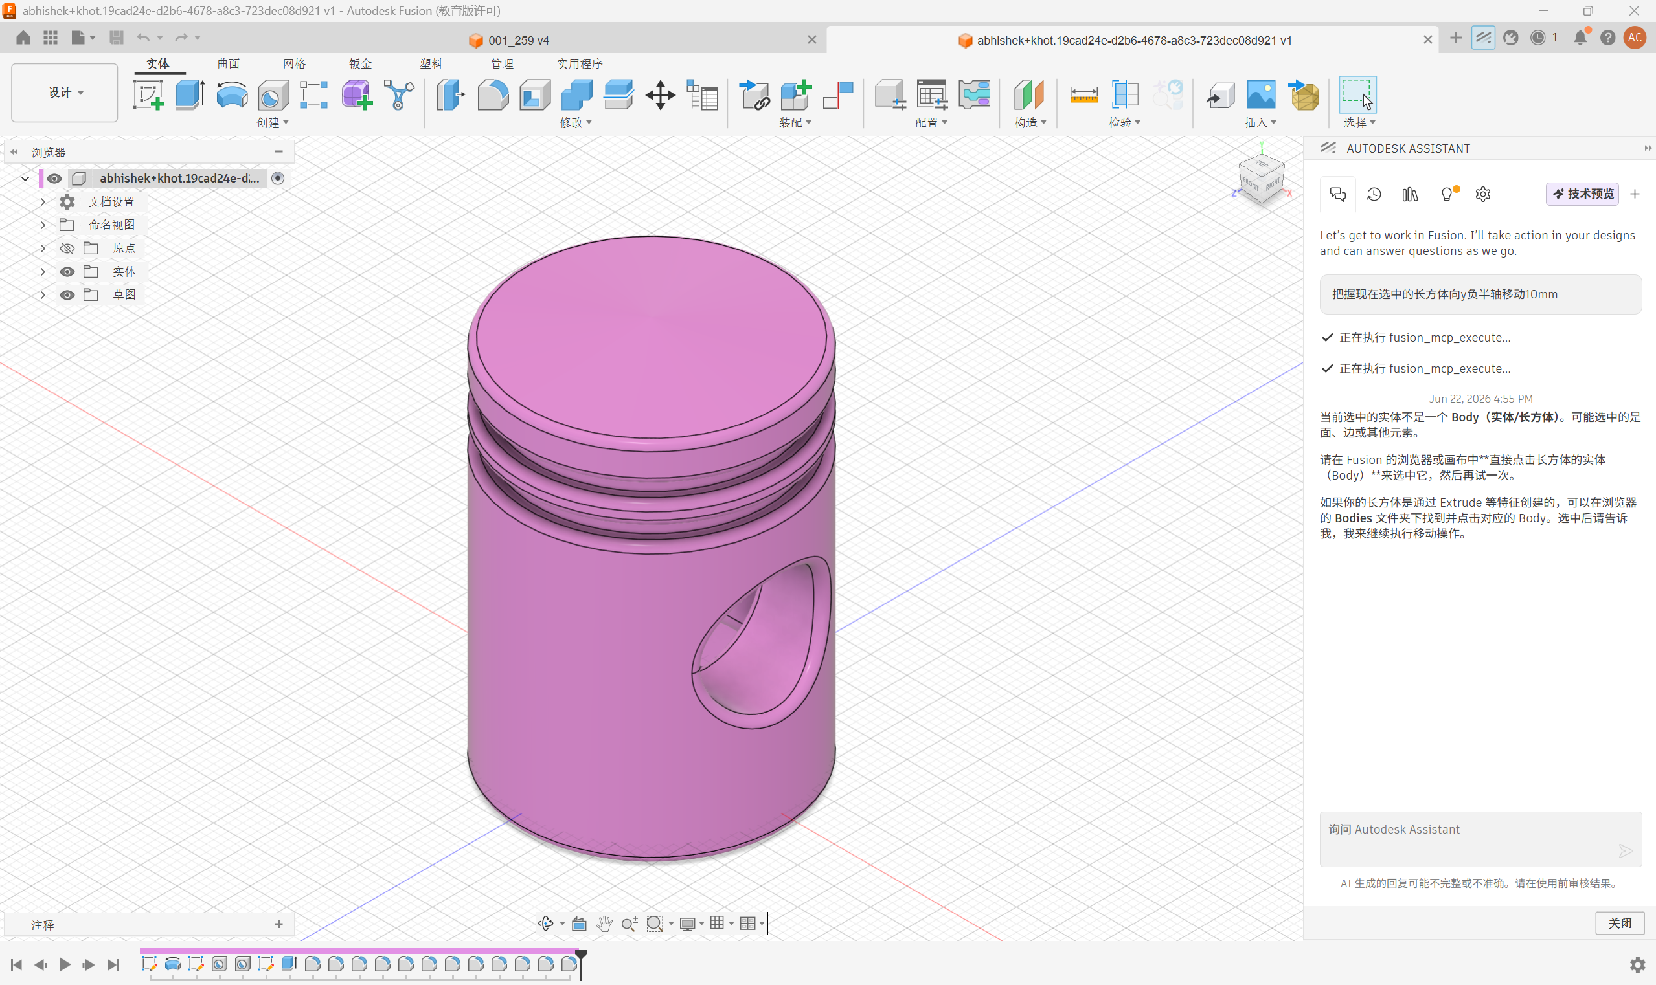Image resolution: width=1656 pixels, height=985 pixels.
Task: Open timeline settings gear
Action: 1637,964
